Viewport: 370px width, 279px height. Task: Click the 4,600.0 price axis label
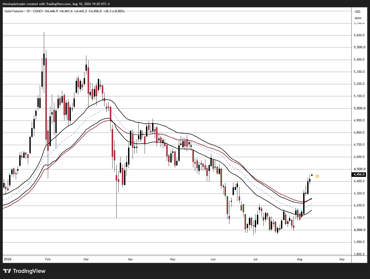(359, 157)
